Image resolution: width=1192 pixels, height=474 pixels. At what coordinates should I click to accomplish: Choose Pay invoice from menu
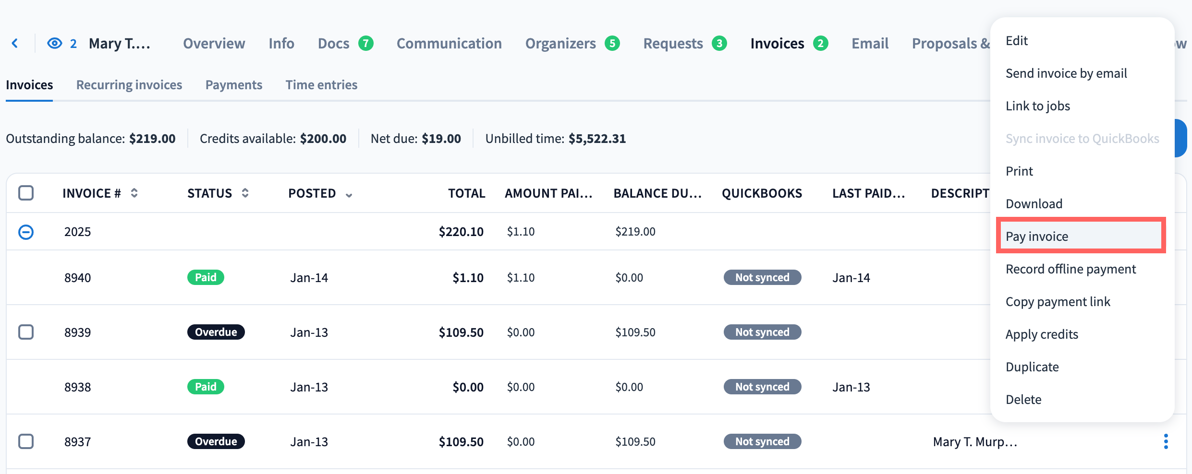point(1037,236)
